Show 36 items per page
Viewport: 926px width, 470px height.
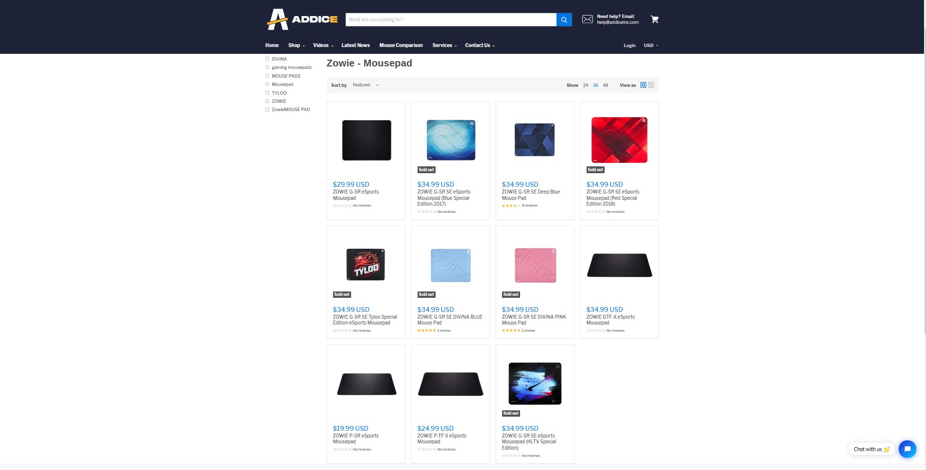(x=595, y=85)
